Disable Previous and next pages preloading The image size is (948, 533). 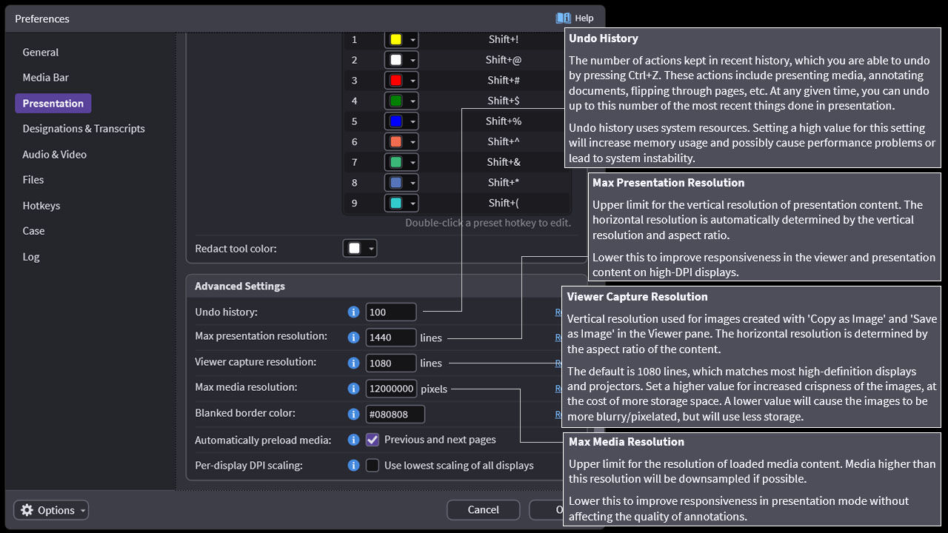coord(373,440)
